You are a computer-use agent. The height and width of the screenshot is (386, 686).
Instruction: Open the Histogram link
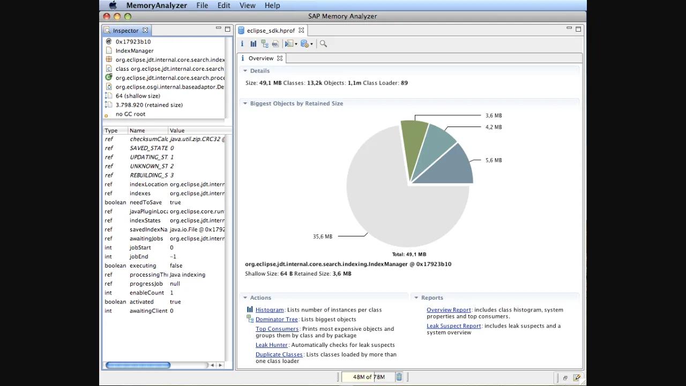270,310
